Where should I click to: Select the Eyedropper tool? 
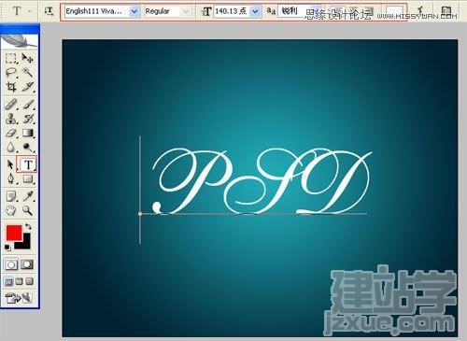(x=28, y=196)
